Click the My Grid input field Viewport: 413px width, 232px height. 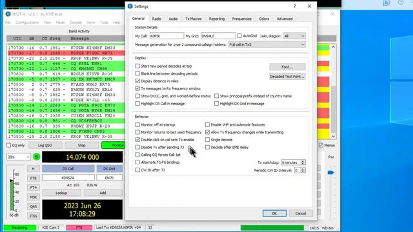(x=218, y=36)
